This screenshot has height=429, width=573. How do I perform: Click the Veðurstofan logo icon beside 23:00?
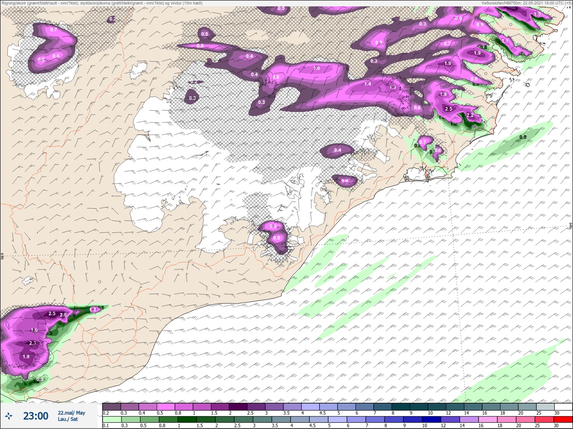coord(9,416)
